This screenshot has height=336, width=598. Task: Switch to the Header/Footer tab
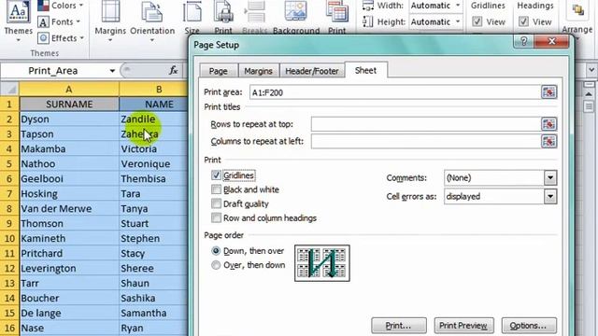point(311,71)
